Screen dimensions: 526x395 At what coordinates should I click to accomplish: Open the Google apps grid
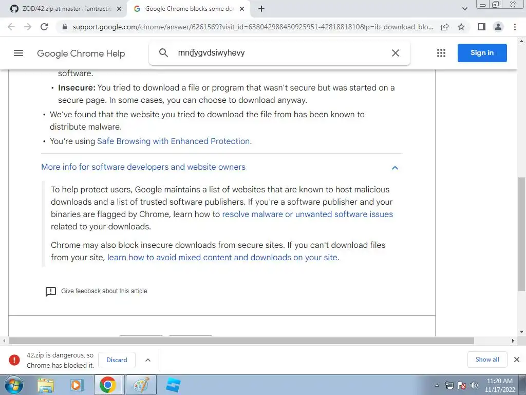coord(441,53)
